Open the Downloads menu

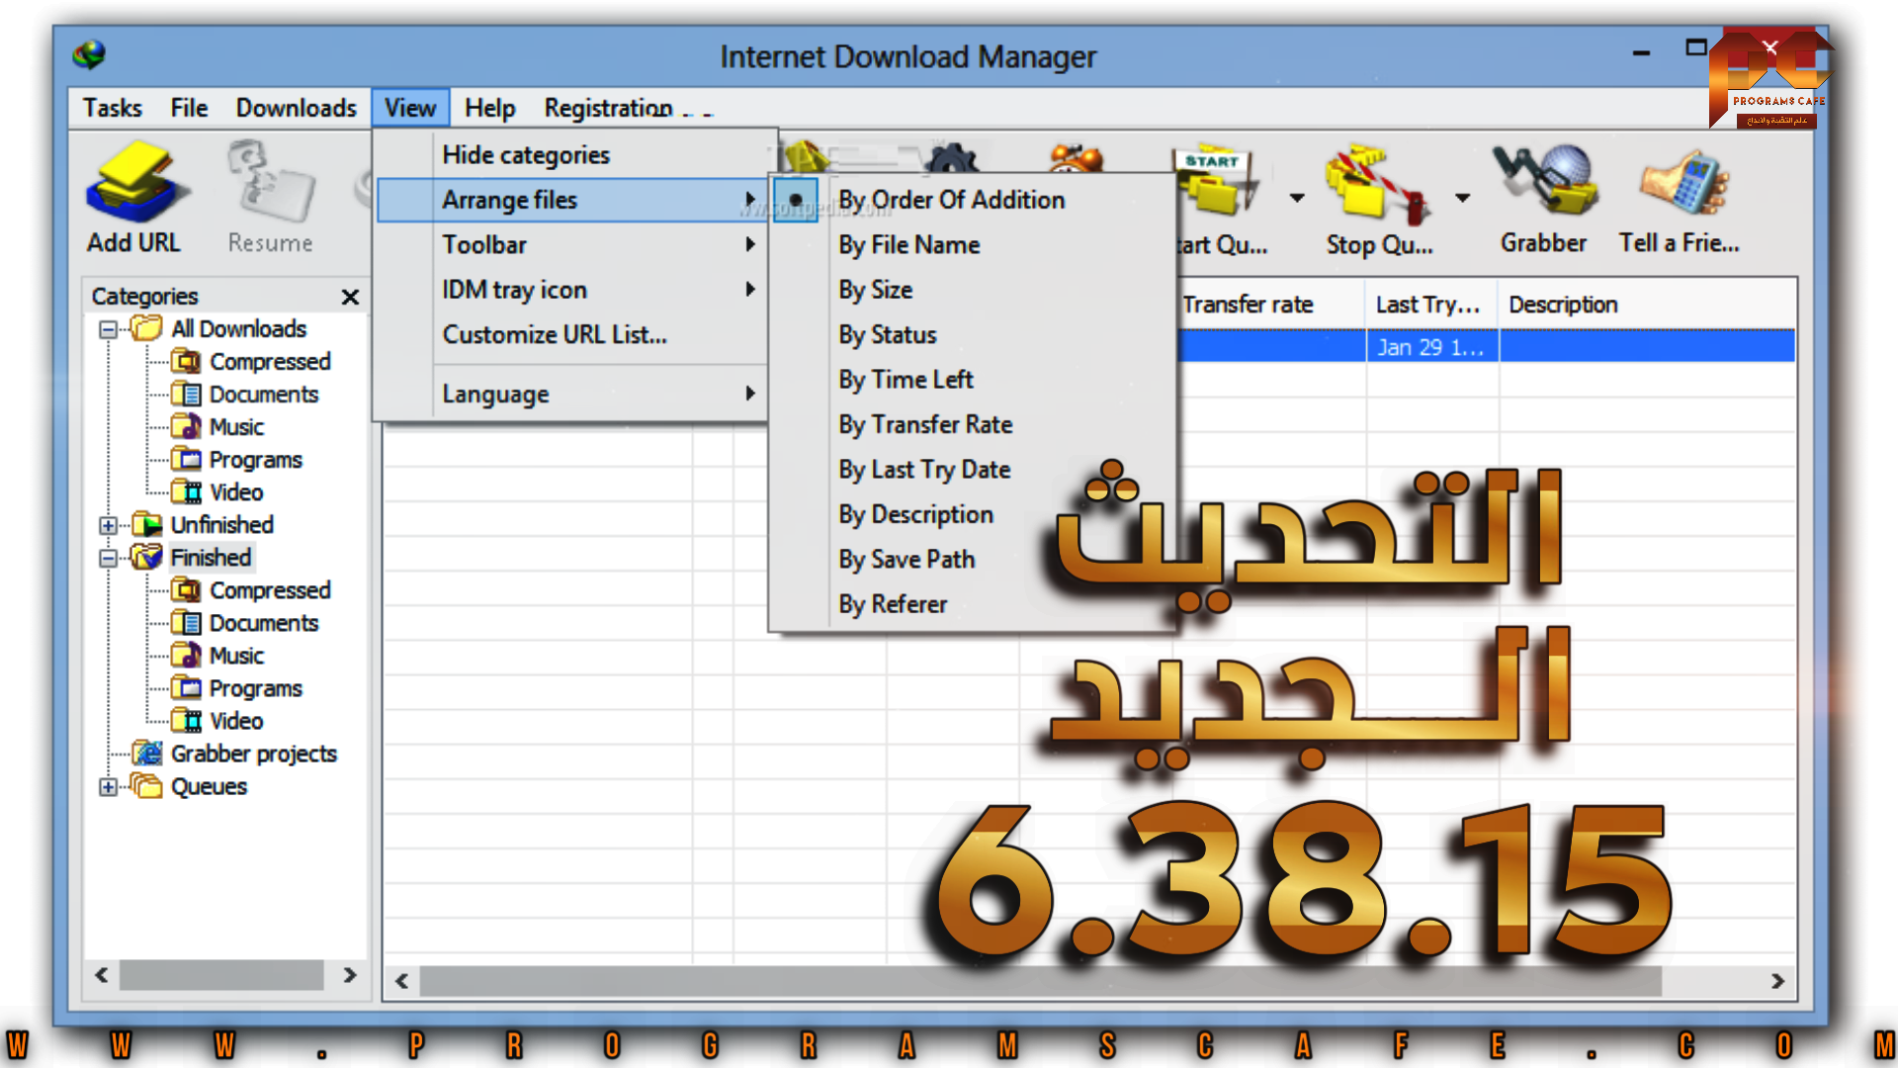click(296, 108)
